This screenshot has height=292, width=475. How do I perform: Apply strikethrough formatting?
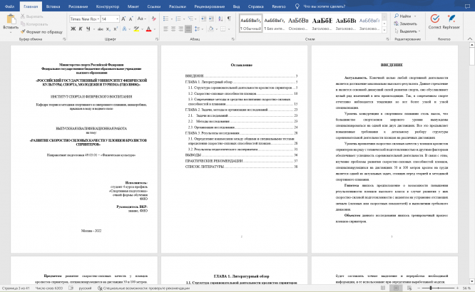101,29
